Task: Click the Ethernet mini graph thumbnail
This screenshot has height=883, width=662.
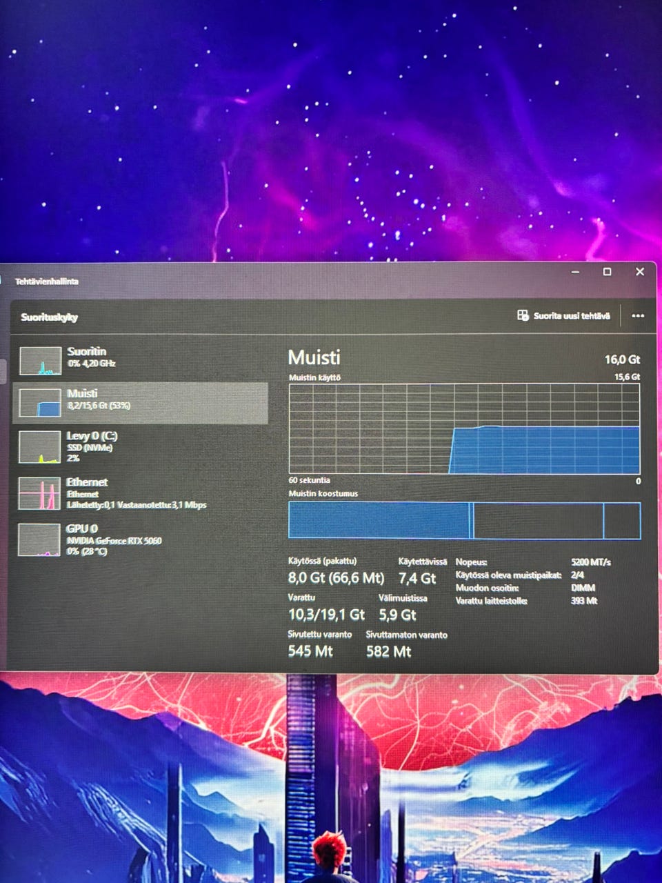Action: pyautogui.click(x=40, y=493)
